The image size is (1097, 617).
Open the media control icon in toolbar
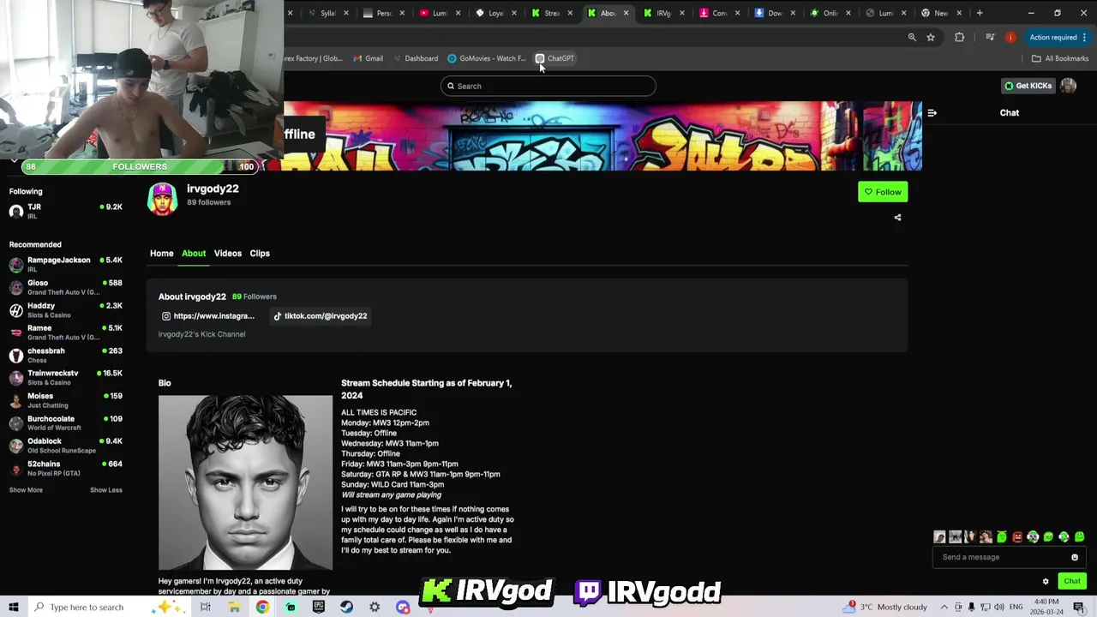990,37
